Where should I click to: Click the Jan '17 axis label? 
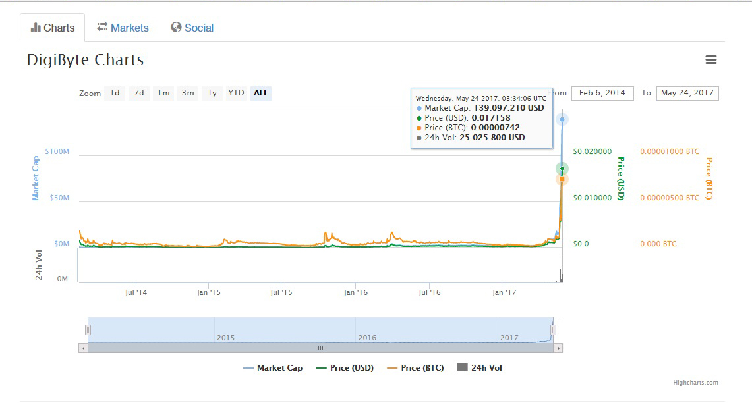[504, 292]
